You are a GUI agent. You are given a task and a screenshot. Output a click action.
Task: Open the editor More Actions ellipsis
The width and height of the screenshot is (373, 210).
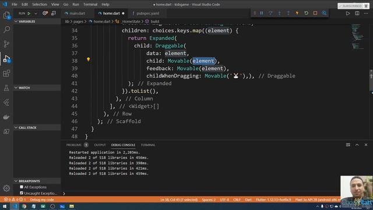coord(366,13)
